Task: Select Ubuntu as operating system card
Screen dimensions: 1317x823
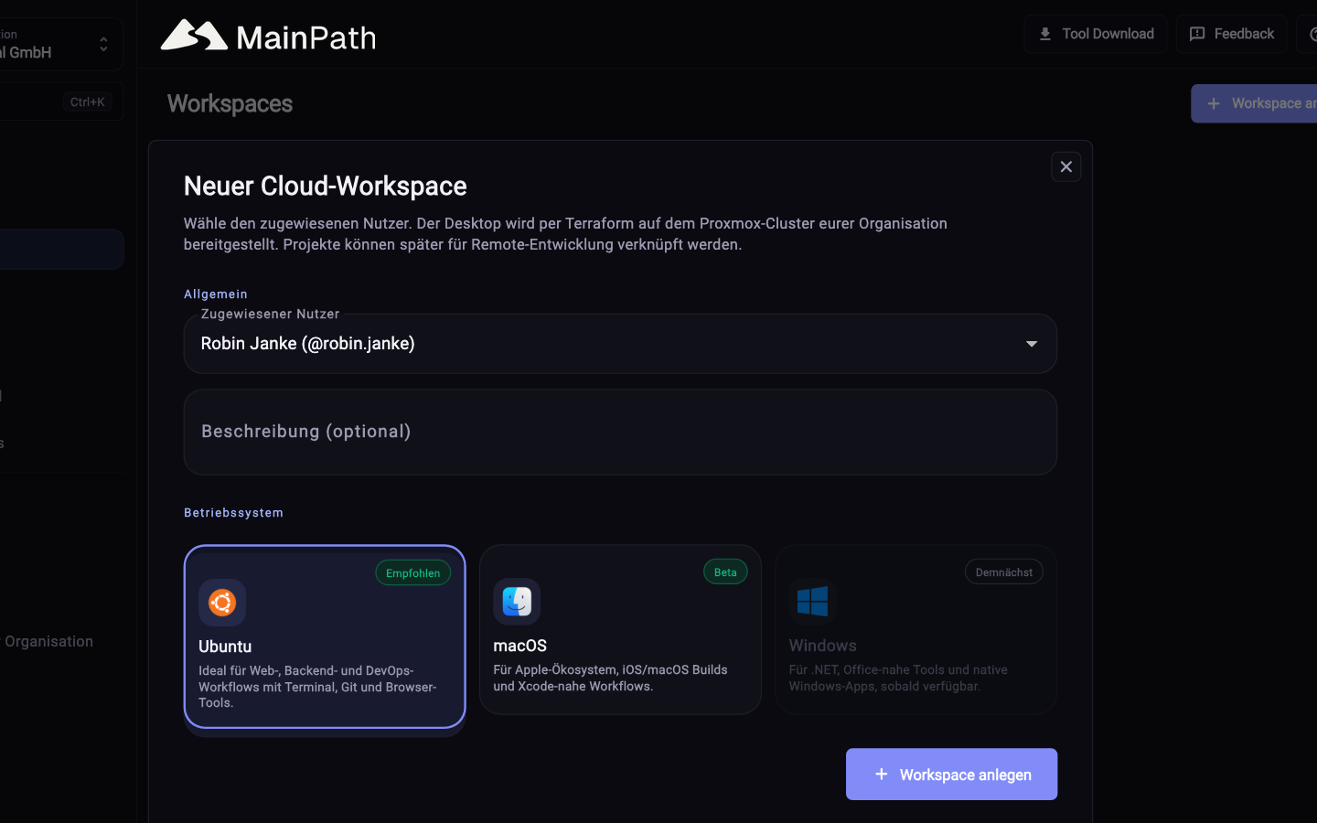Action: coord(325,636)
